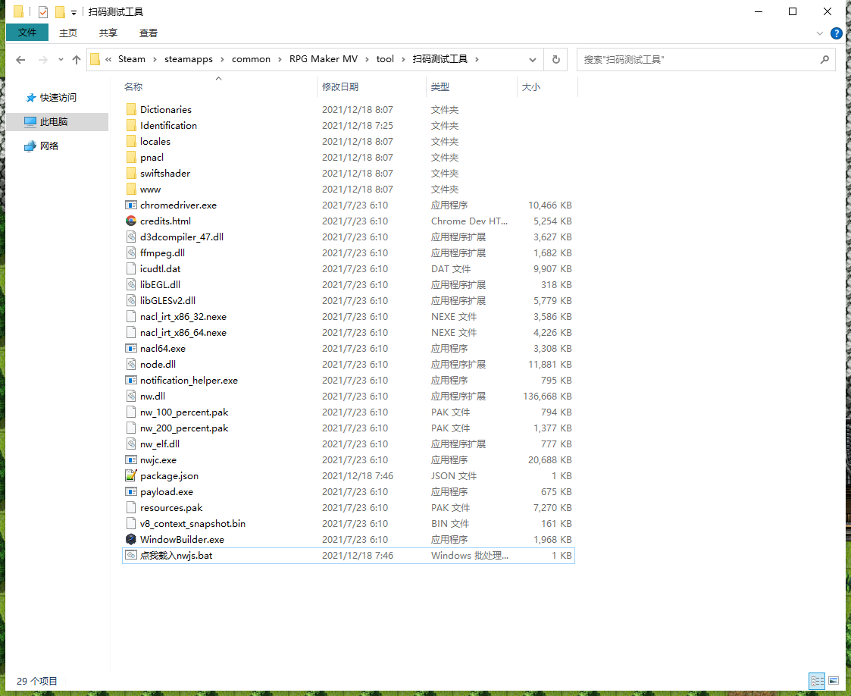Go up one folder level with up arrow

[77, 60]
